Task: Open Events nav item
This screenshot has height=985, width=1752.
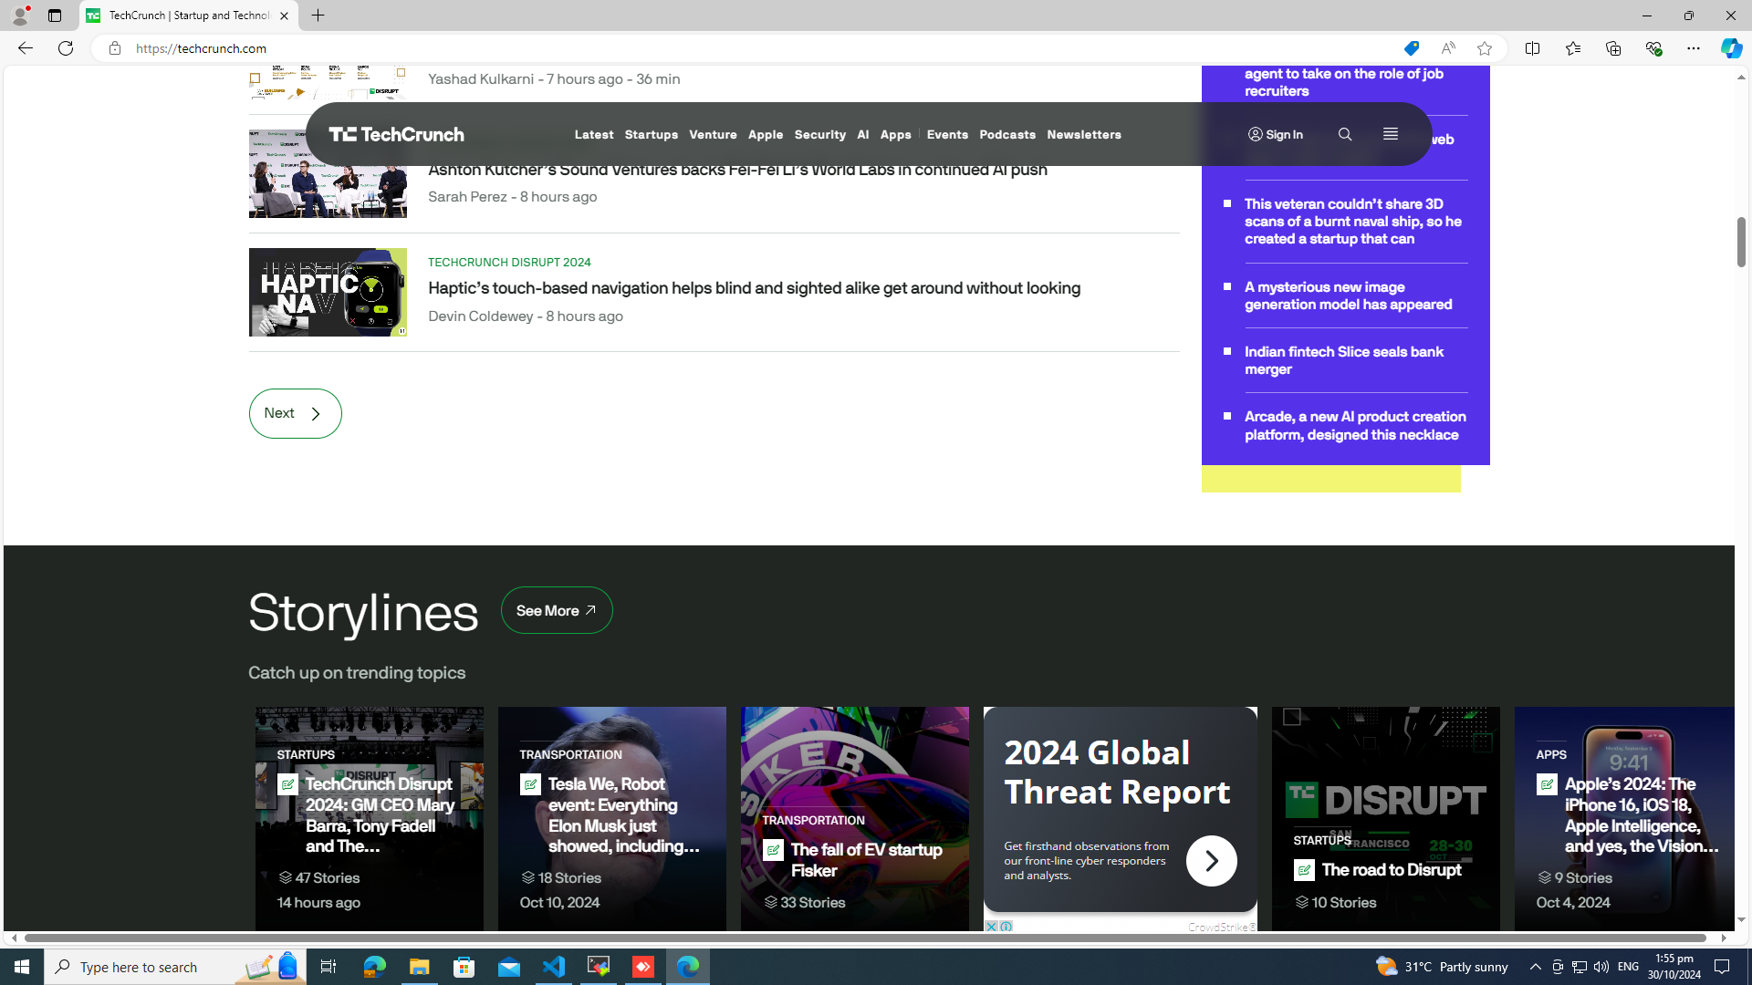Action: [947, 134]
